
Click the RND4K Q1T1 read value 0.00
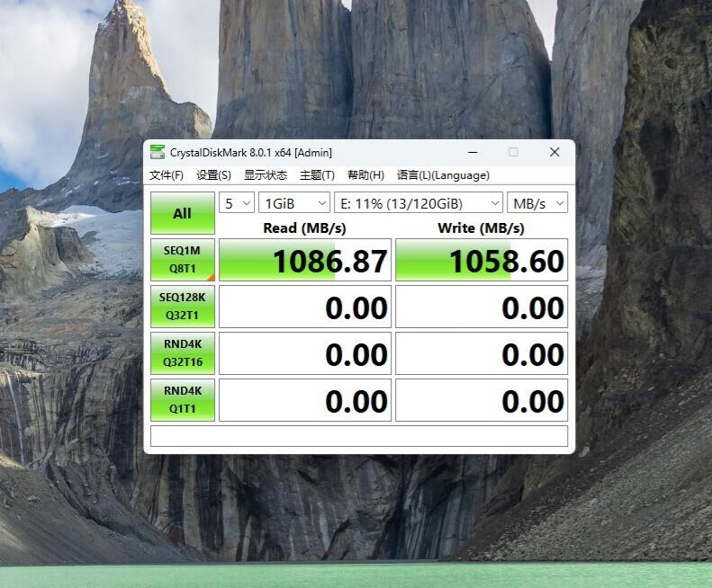click(305, 400)
